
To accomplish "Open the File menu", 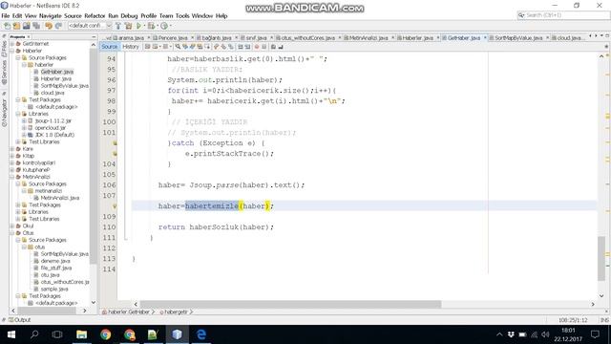I will 6,16.
